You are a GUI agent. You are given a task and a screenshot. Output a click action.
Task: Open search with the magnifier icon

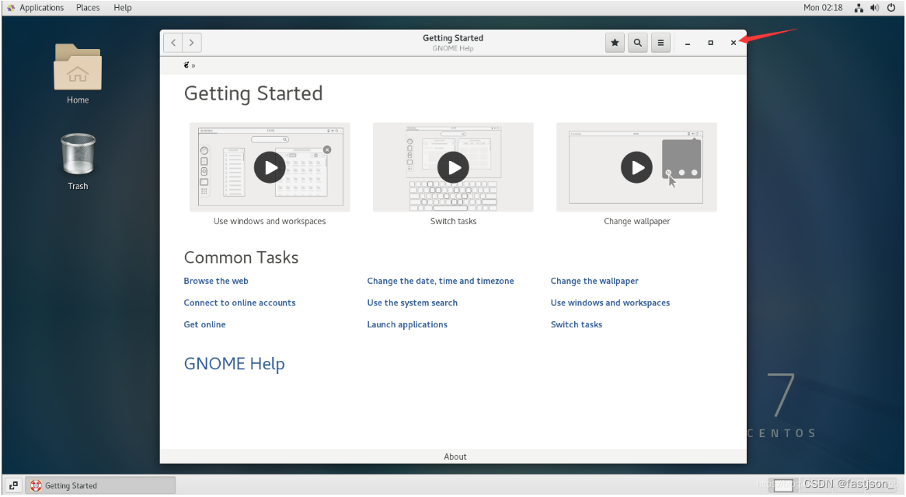click(x=637, y=43)
